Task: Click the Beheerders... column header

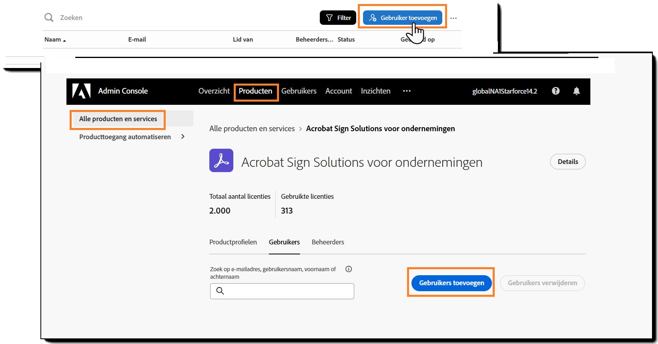Action: tap(314, 39)
